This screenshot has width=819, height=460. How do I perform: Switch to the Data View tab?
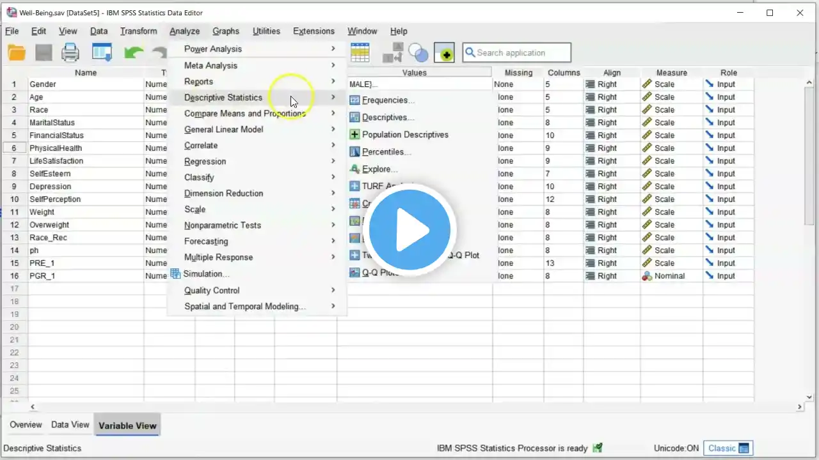click(70, 425)
